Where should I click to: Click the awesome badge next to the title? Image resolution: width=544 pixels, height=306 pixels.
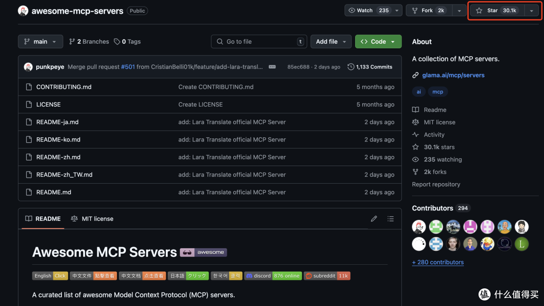click(x=203, y=252)
